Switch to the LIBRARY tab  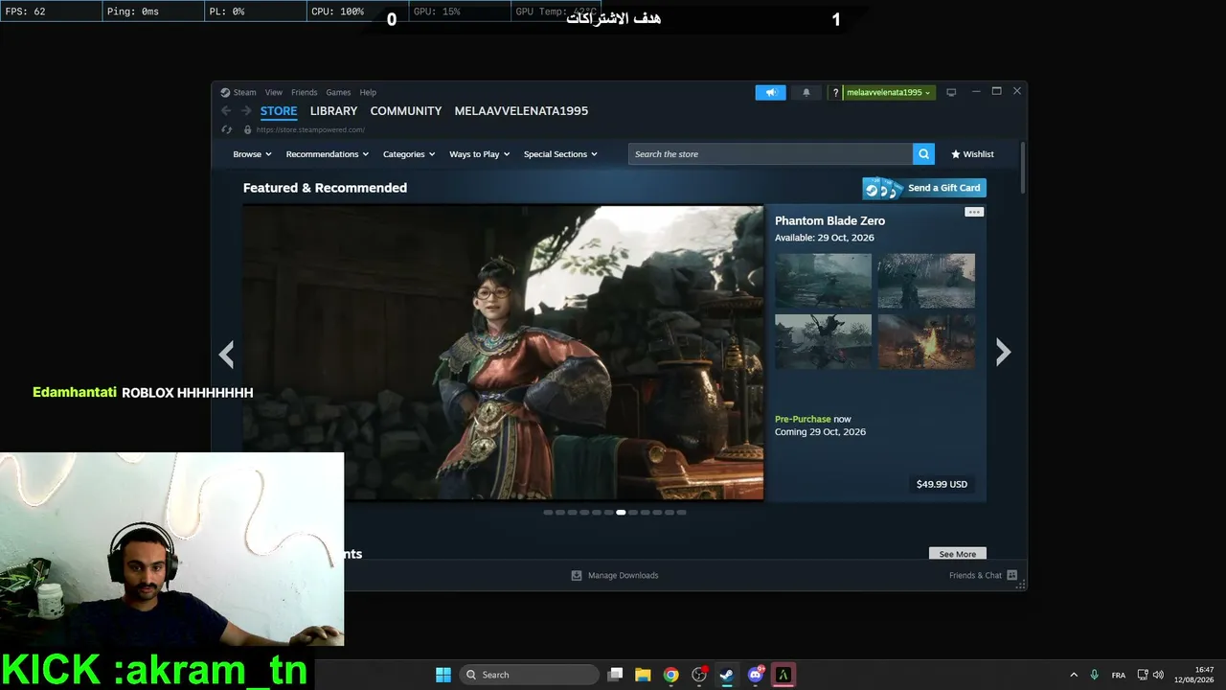pos(333,111)
